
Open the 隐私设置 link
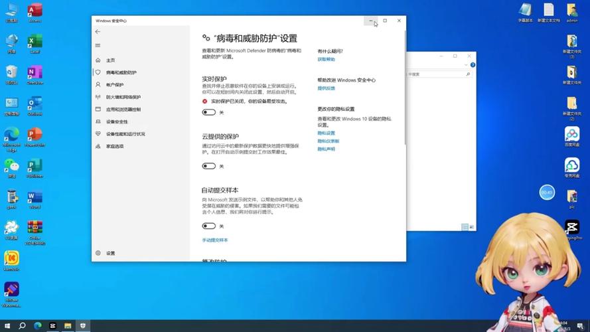[327, 133]
